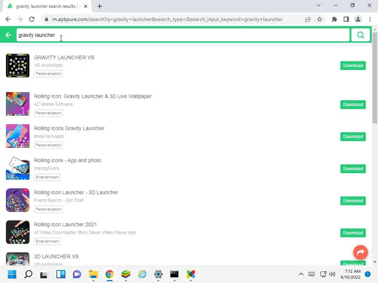Click Entertainment tag under Rolling icons - App and photo

(47, 177)
